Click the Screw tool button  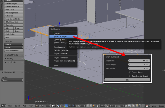18,28
